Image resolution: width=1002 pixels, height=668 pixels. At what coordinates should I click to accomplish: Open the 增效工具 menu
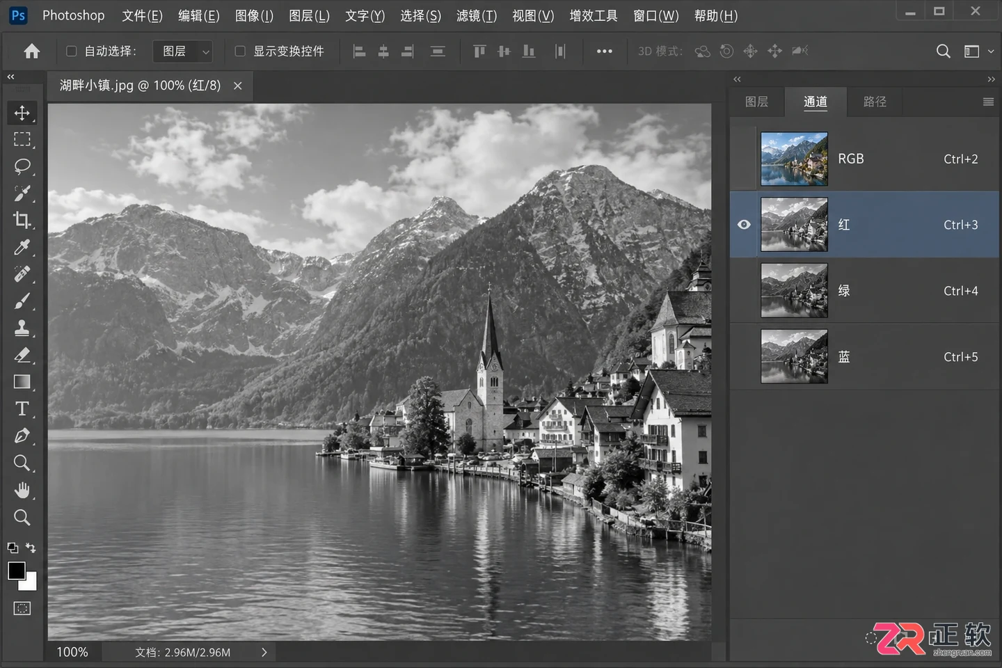coord(593,15)
